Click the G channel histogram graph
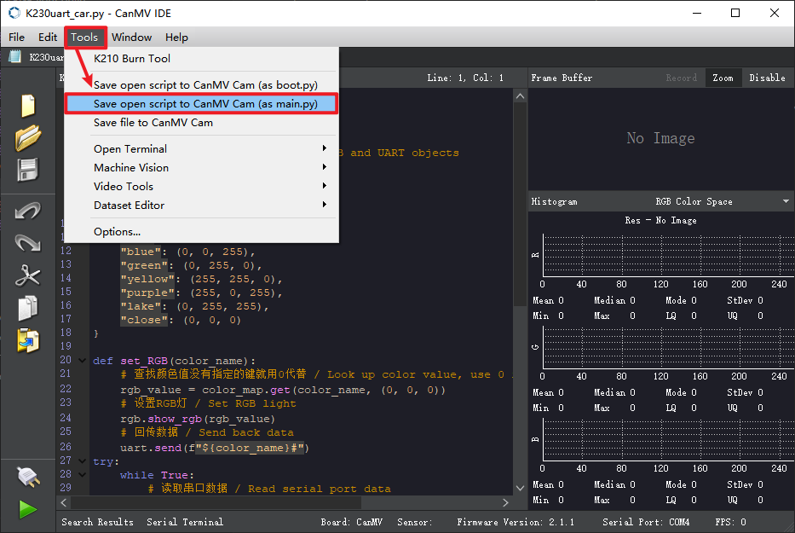Image resolution: width=795 pixels, height=533 pixels. click(x=668, y=348)
